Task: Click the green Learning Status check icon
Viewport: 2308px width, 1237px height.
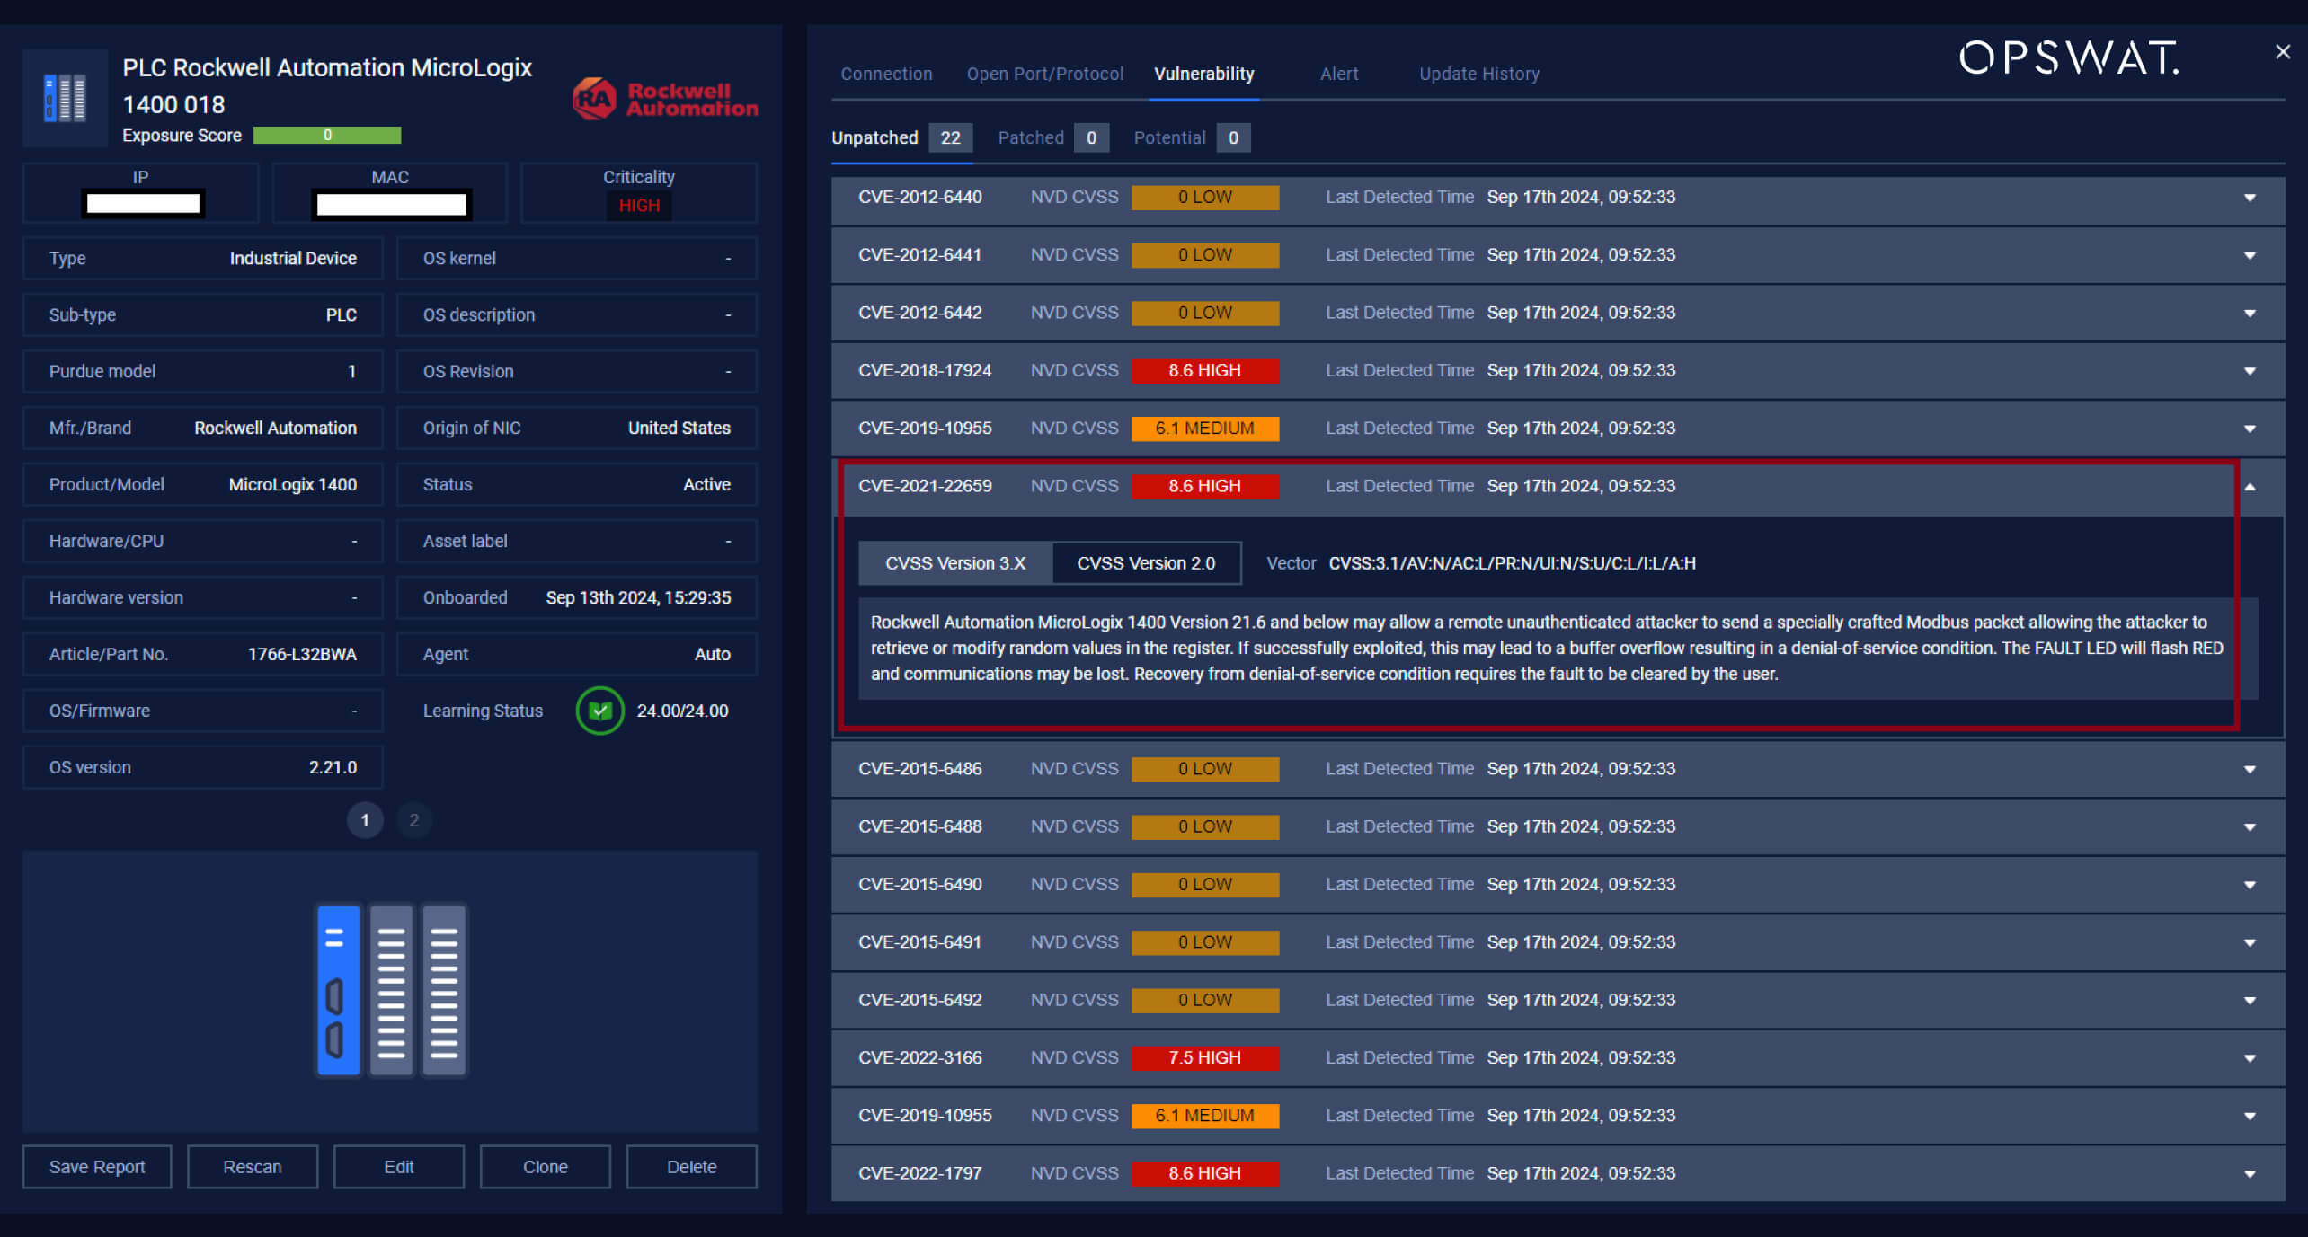Action: tap(599, 711)
